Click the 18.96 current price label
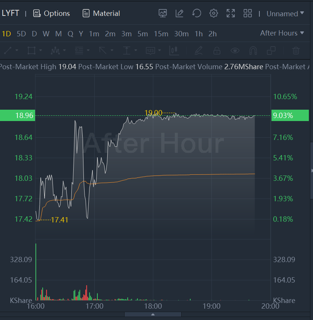313x320 pixels. click(17, 115)
